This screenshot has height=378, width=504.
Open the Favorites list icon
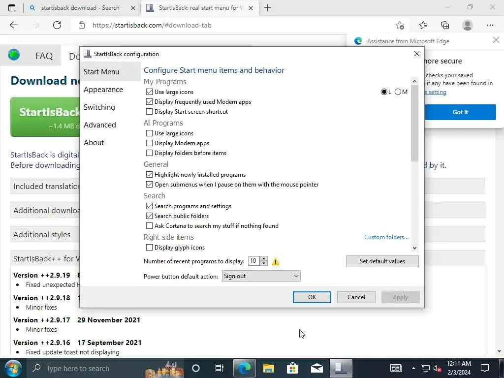pyautogui.click(x=423, y=25)
